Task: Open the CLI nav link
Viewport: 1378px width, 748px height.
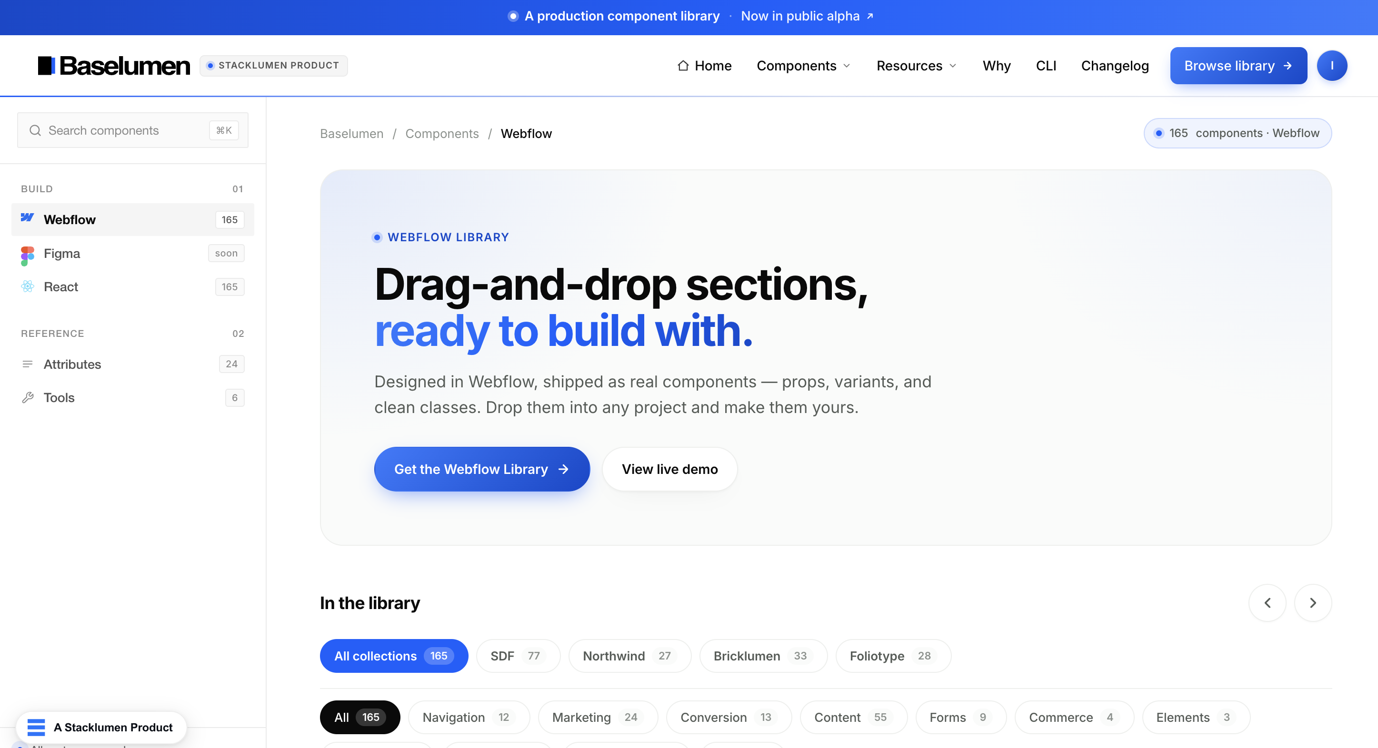Action: 1046,66
